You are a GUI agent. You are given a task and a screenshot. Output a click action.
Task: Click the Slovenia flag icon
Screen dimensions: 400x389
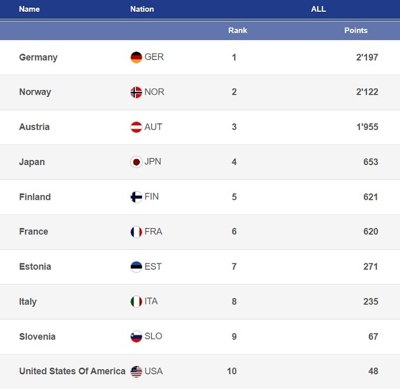(x=136, y=337)
